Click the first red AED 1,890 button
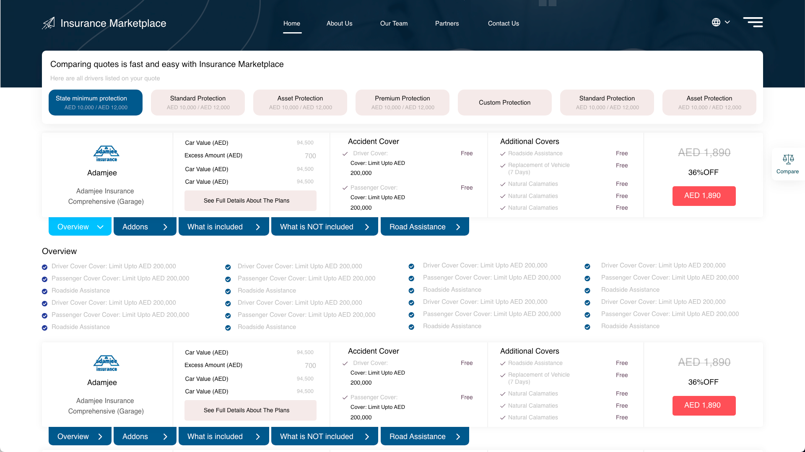The image size is (805, 452). coord(704,196)
